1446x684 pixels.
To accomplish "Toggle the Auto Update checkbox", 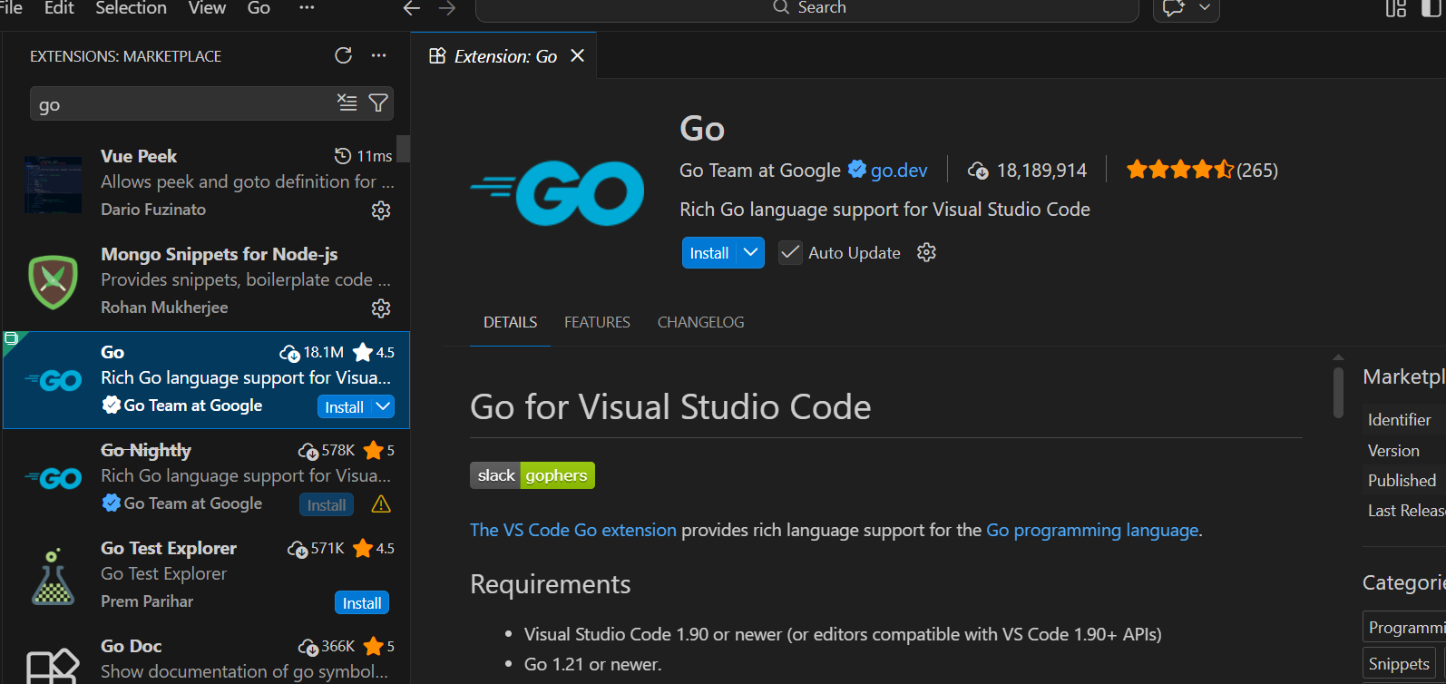I will [790, 252].
